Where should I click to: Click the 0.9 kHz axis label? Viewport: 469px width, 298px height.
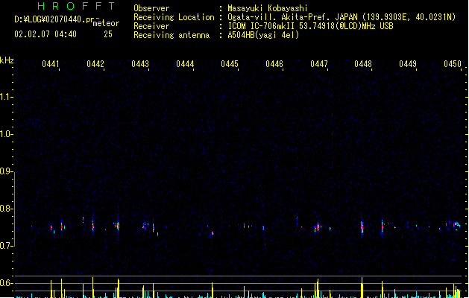(6, 171)
